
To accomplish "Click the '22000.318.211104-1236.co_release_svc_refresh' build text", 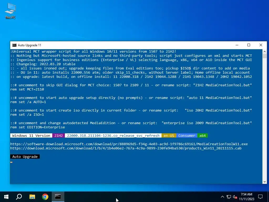I will coord(113,135).
